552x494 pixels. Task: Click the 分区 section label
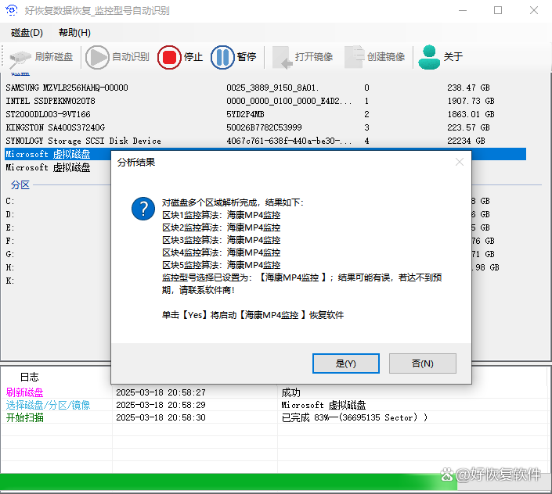click(x=20, y=184)
